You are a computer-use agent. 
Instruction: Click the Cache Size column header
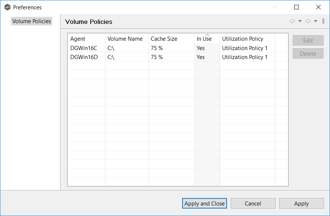171,39
